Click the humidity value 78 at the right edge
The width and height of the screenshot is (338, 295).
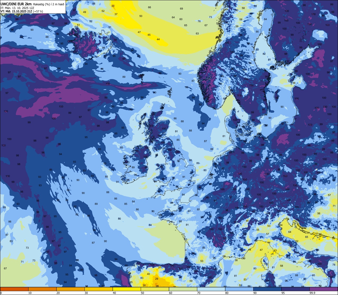click(334, 265)
